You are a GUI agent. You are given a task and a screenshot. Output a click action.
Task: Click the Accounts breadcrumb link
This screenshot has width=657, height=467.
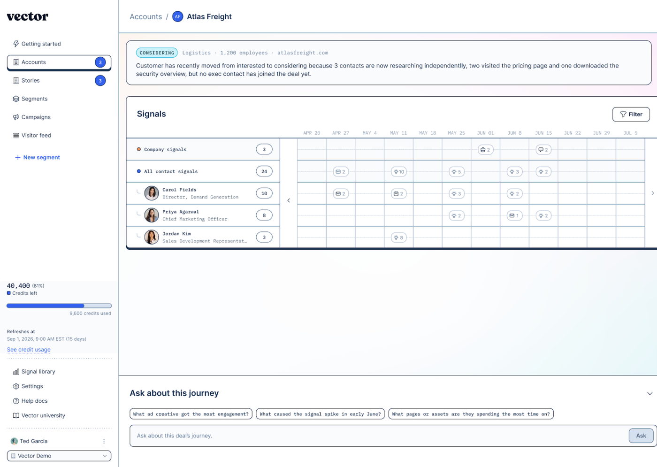pyautogui.click(x=146, y=17)
